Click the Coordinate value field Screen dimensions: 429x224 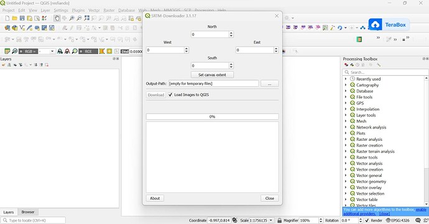tap(219, 220)
